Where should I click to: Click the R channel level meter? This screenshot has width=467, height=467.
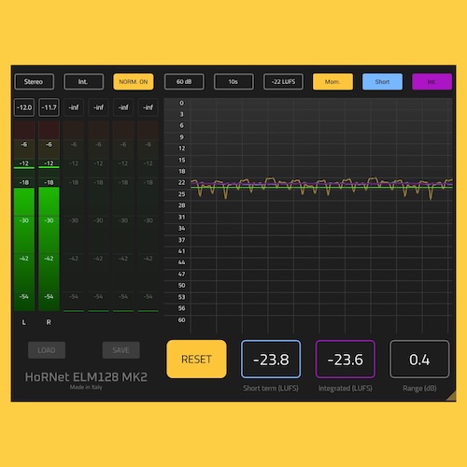[49, 216]
